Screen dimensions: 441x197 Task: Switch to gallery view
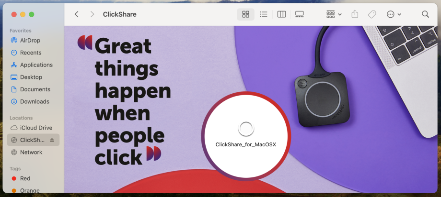point(299,14)
